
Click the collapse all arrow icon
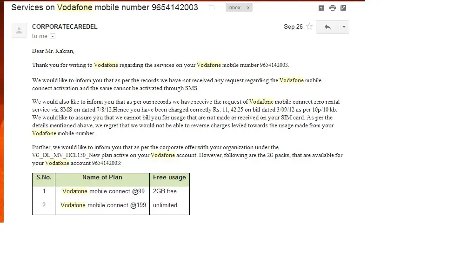[x=321, y=8]
